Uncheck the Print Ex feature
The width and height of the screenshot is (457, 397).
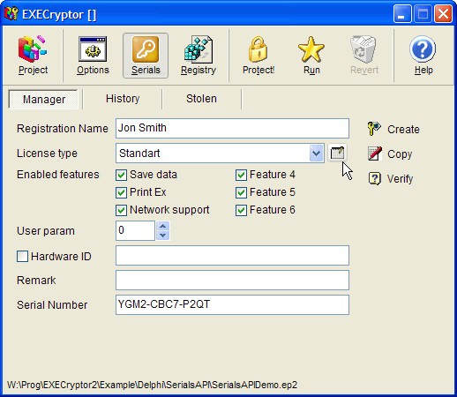[121, 192]
